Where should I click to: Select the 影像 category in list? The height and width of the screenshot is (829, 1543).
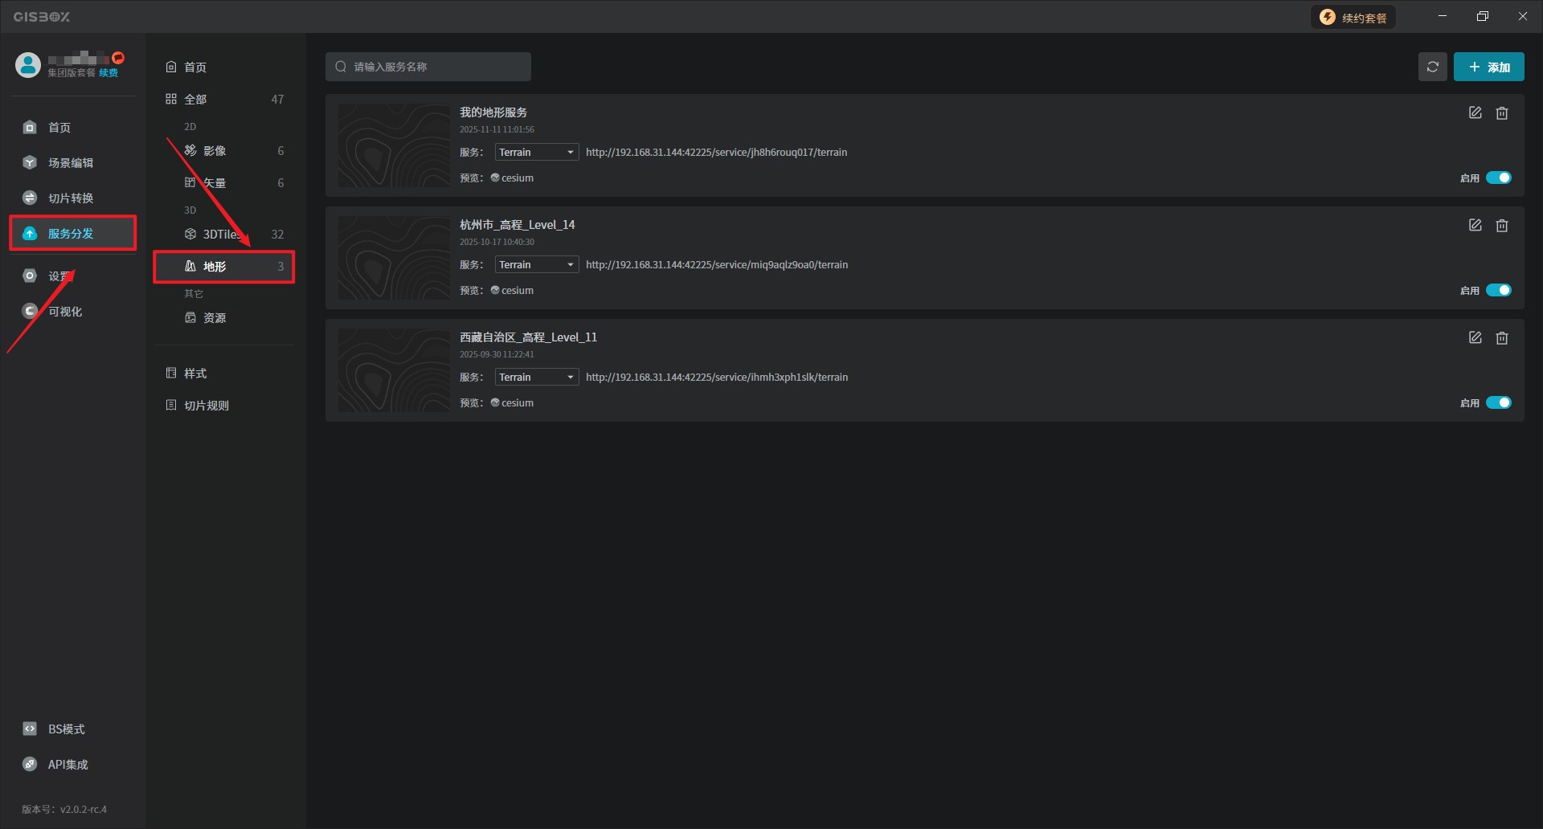point(215,151)
